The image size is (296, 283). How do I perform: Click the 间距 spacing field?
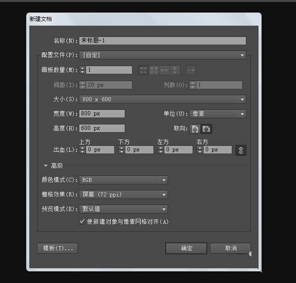[109, 85]
